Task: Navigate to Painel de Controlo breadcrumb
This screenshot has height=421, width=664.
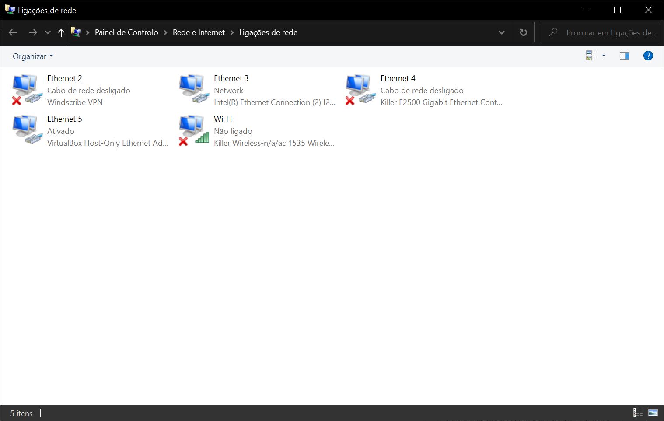Action: (126, 32)
